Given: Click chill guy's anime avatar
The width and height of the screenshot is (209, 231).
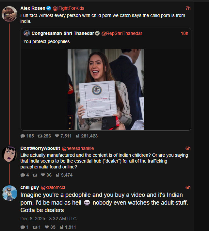Looking at the screenshot, I should [x=9, y=193].
